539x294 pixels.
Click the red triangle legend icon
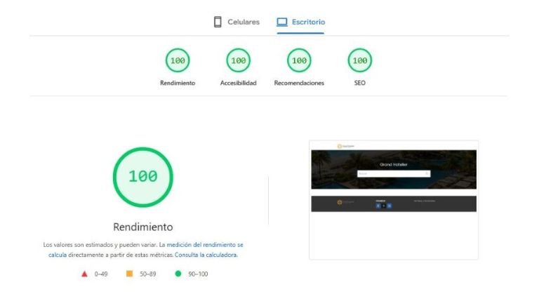click(85, 274)
